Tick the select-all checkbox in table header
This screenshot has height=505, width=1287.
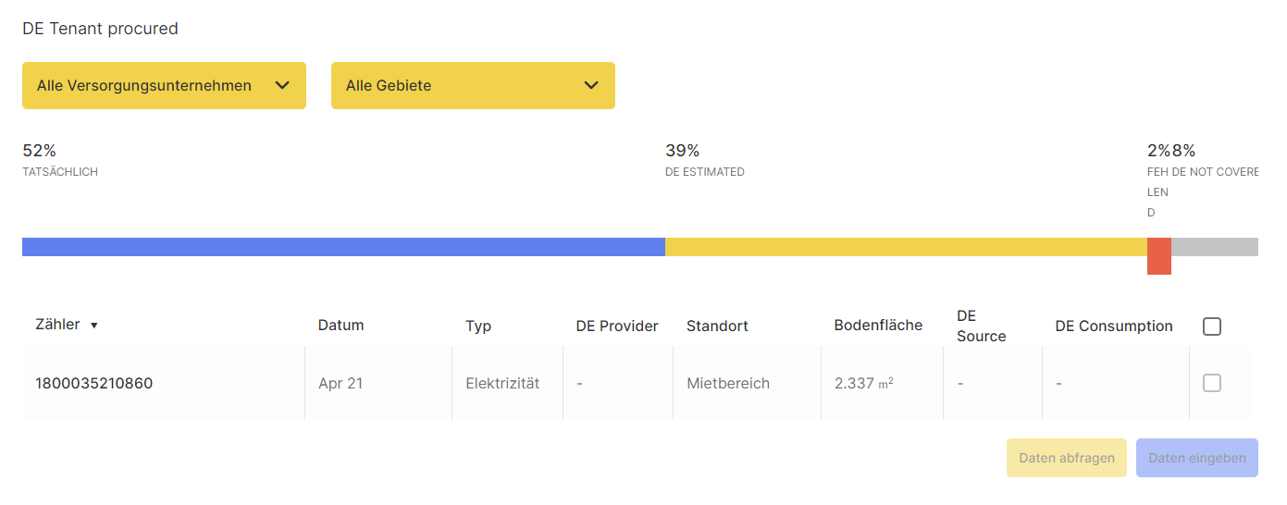pyautogui.click(x=1212, y=326)
